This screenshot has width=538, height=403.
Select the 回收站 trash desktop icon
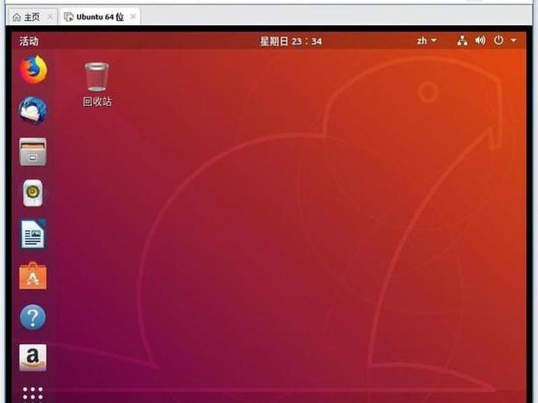coord(97,85)
